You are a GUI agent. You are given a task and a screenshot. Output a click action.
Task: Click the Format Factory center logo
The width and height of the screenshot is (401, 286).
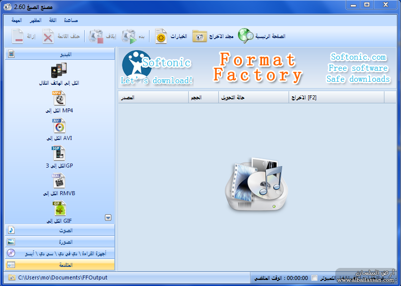[256, 184]
